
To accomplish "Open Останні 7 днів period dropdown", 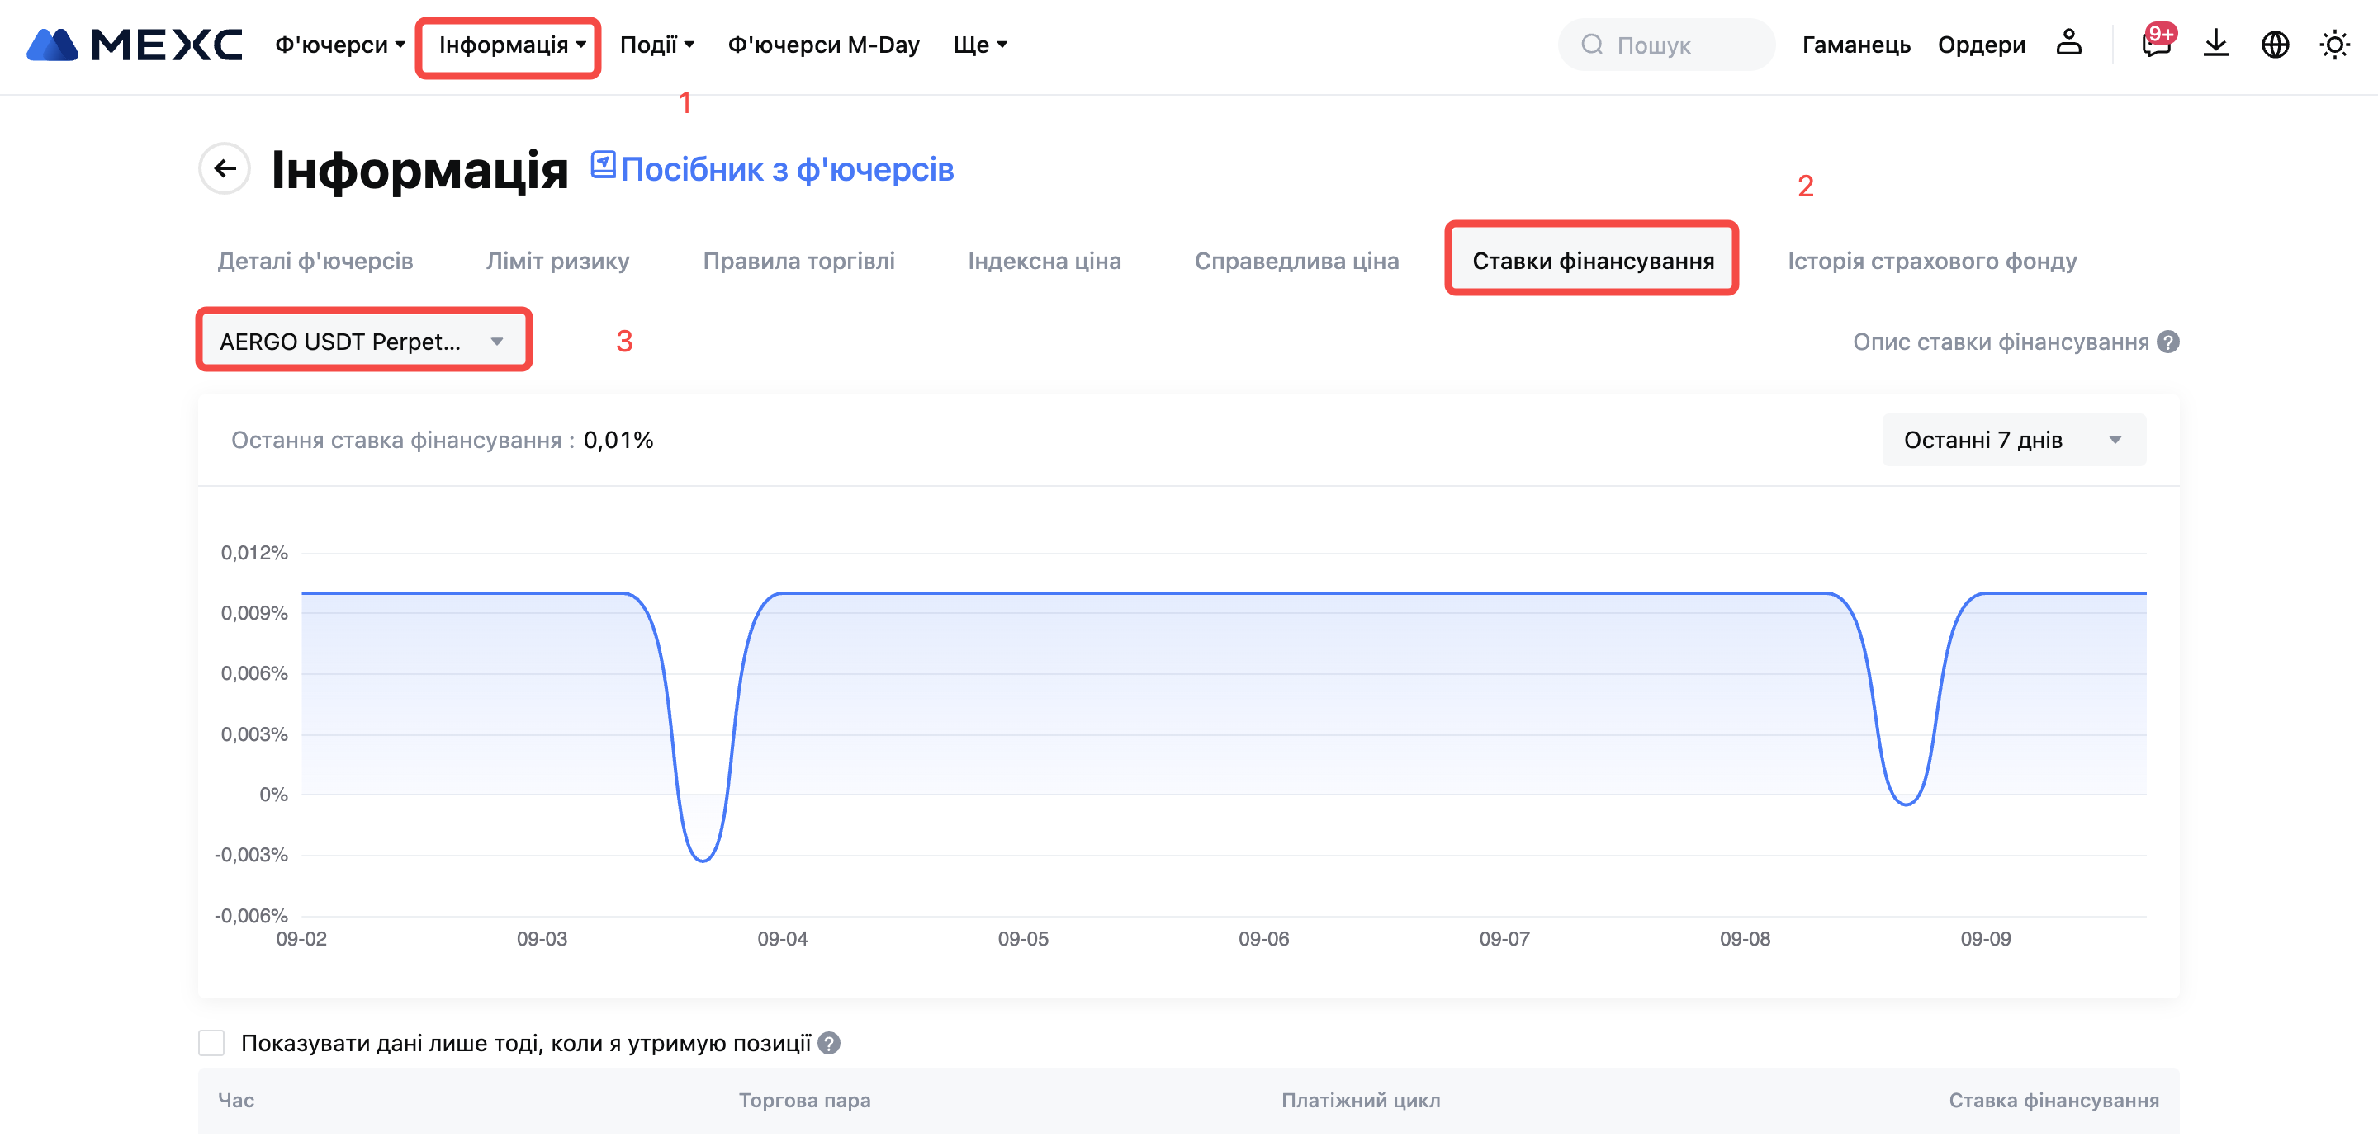I will (x=2012, y=440).
